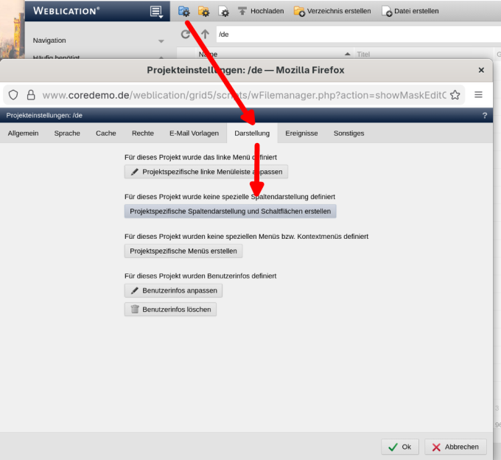Cancel dialog with Abbrechen button
The height and width of the screenshot is (460, 501).
tap(455, 447)
